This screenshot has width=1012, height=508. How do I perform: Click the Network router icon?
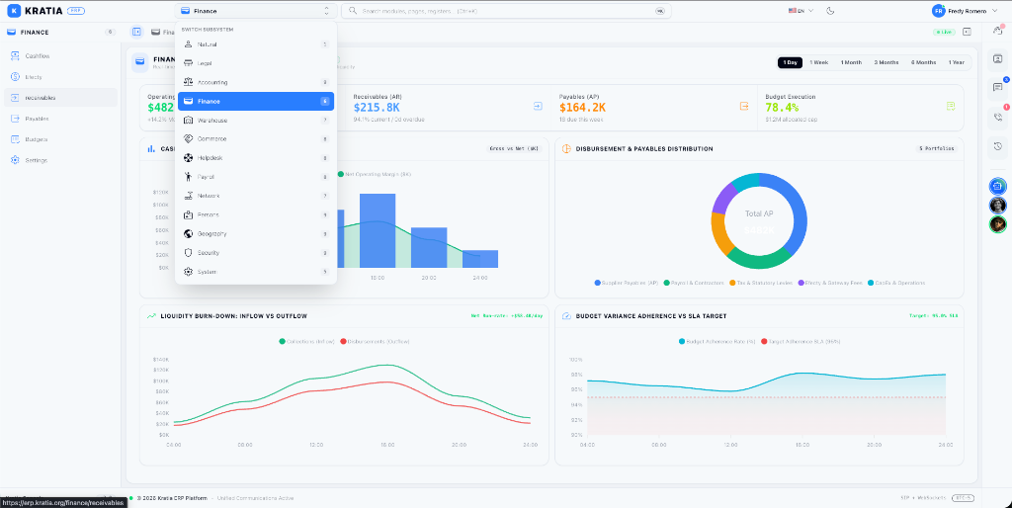pos(188,196)
